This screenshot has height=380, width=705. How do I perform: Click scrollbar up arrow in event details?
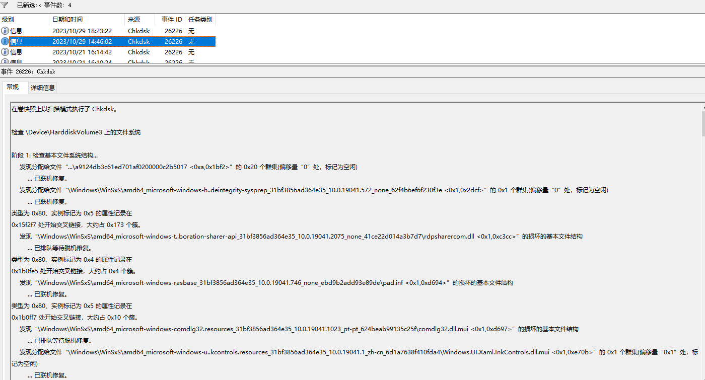702,107
